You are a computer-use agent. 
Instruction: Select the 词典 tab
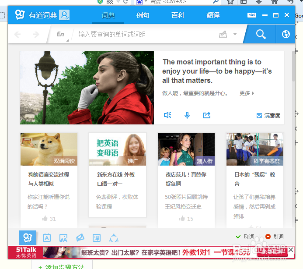pos(108,15)
